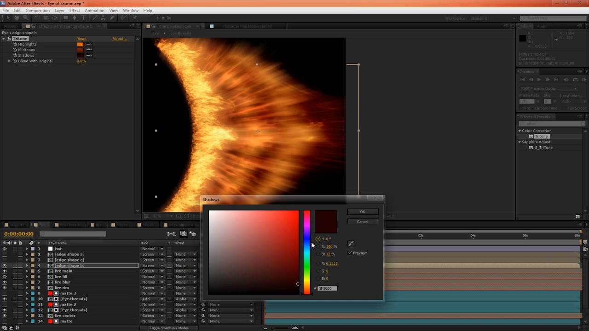This screenshot has height=331, width=589.
Task: Open matte 3 track matte dropdown
Action: click(x=186, y=293)
